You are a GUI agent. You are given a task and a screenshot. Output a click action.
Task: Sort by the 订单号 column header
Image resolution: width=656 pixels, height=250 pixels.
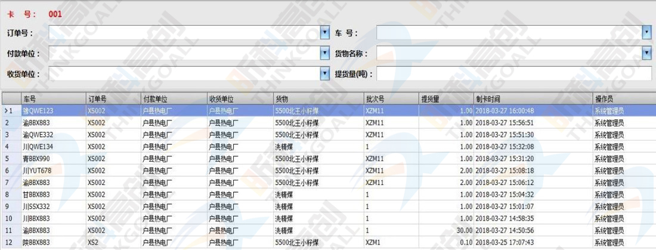tap(113, 99)
